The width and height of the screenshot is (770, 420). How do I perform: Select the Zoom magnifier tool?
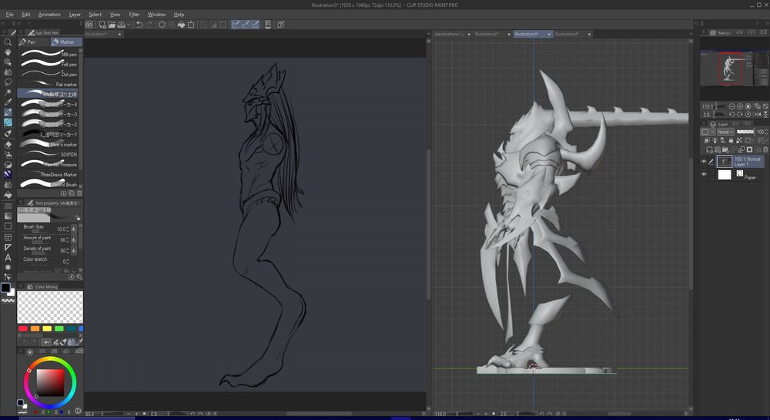8,42
